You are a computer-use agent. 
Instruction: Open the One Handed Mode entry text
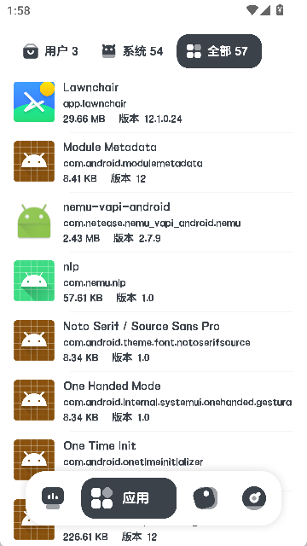(112, 386)
